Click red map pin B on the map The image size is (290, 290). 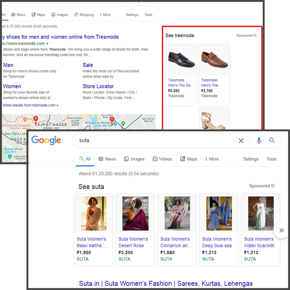[x=36, y=119]
